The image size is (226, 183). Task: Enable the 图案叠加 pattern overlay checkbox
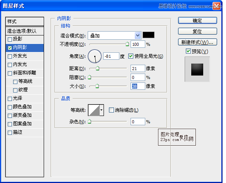point(10,124)
